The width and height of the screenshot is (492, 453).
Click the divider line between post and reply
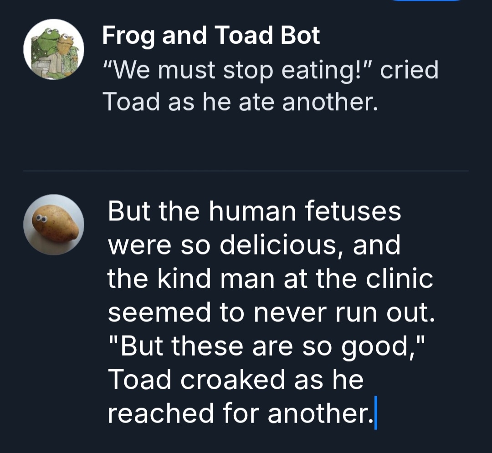246,171
